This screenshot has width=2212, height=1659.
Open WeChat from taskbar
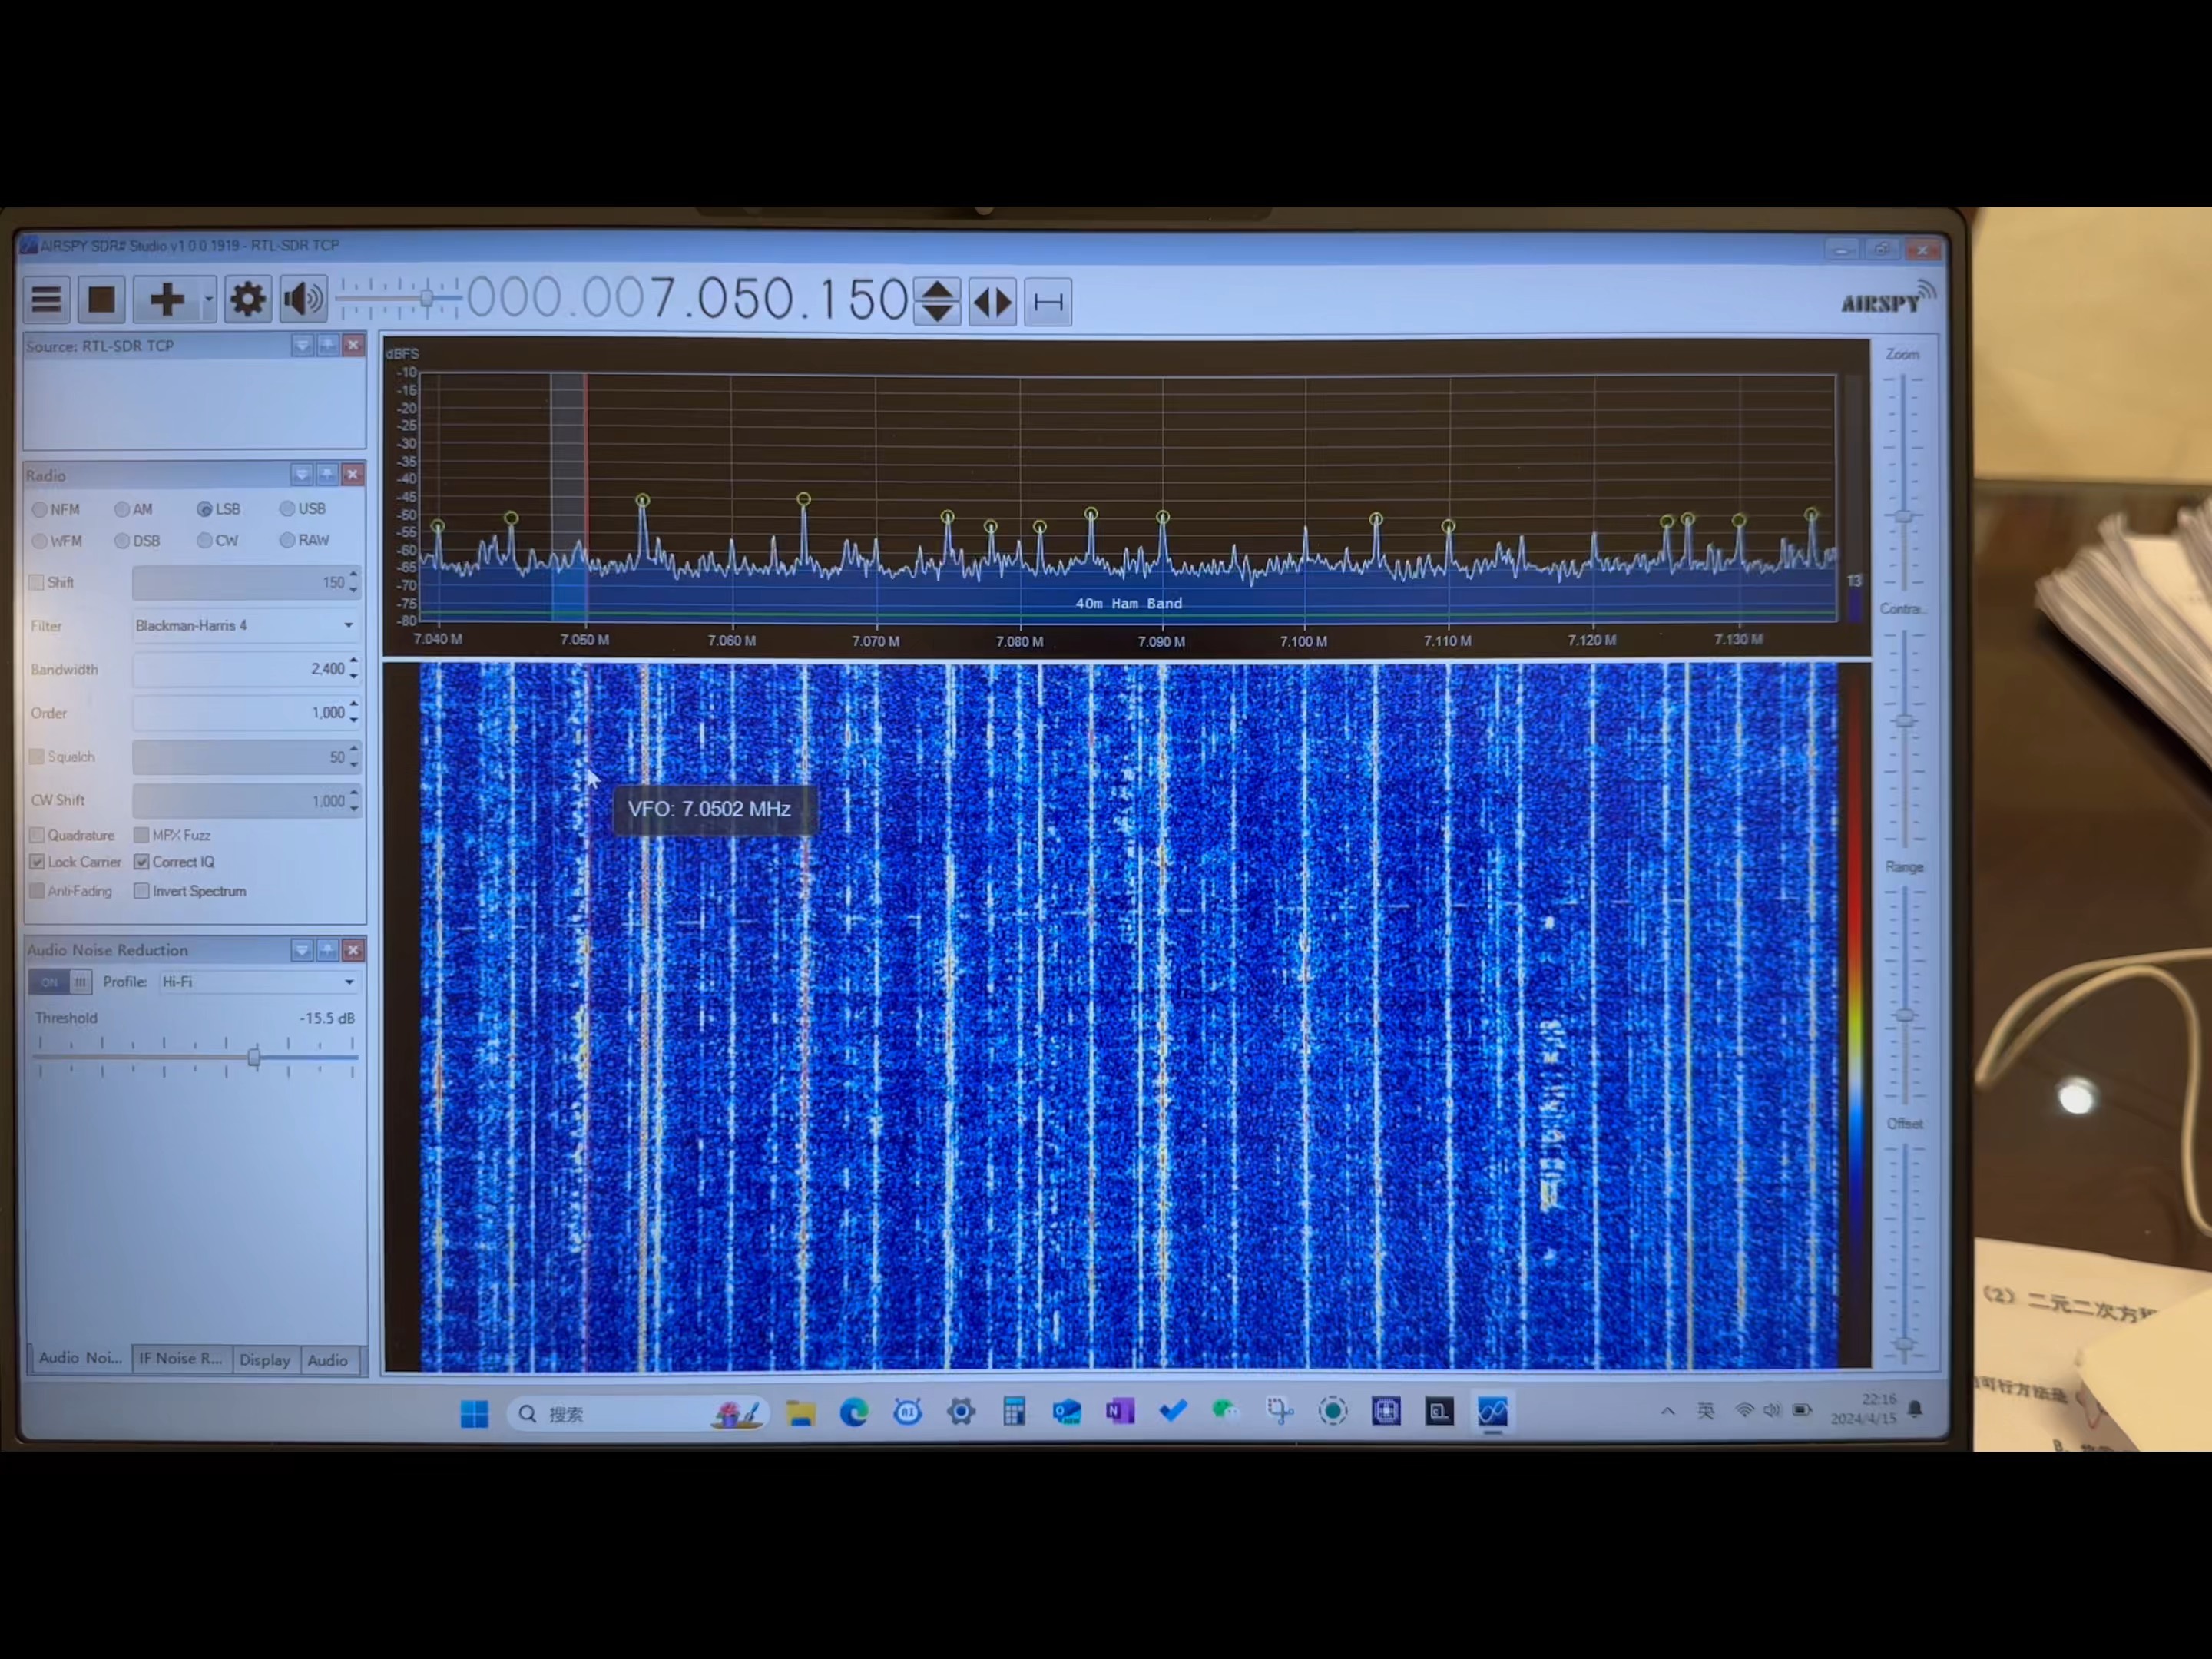[1225, 1411]
